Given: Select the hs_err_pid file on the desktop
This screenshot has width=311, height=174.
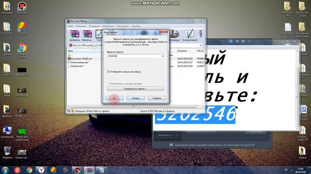Looking at the screenshot, I should 288,29.
